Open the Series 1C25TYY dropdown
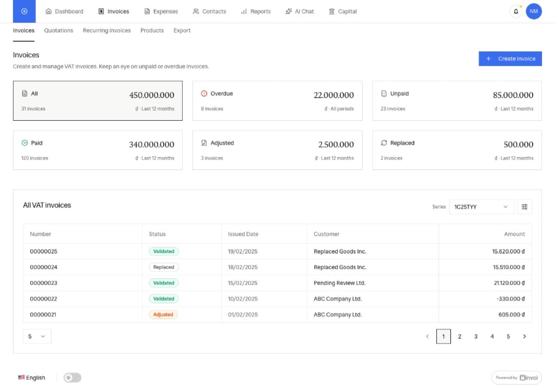The width and height of the screenshot is (555, 391). 481,207
